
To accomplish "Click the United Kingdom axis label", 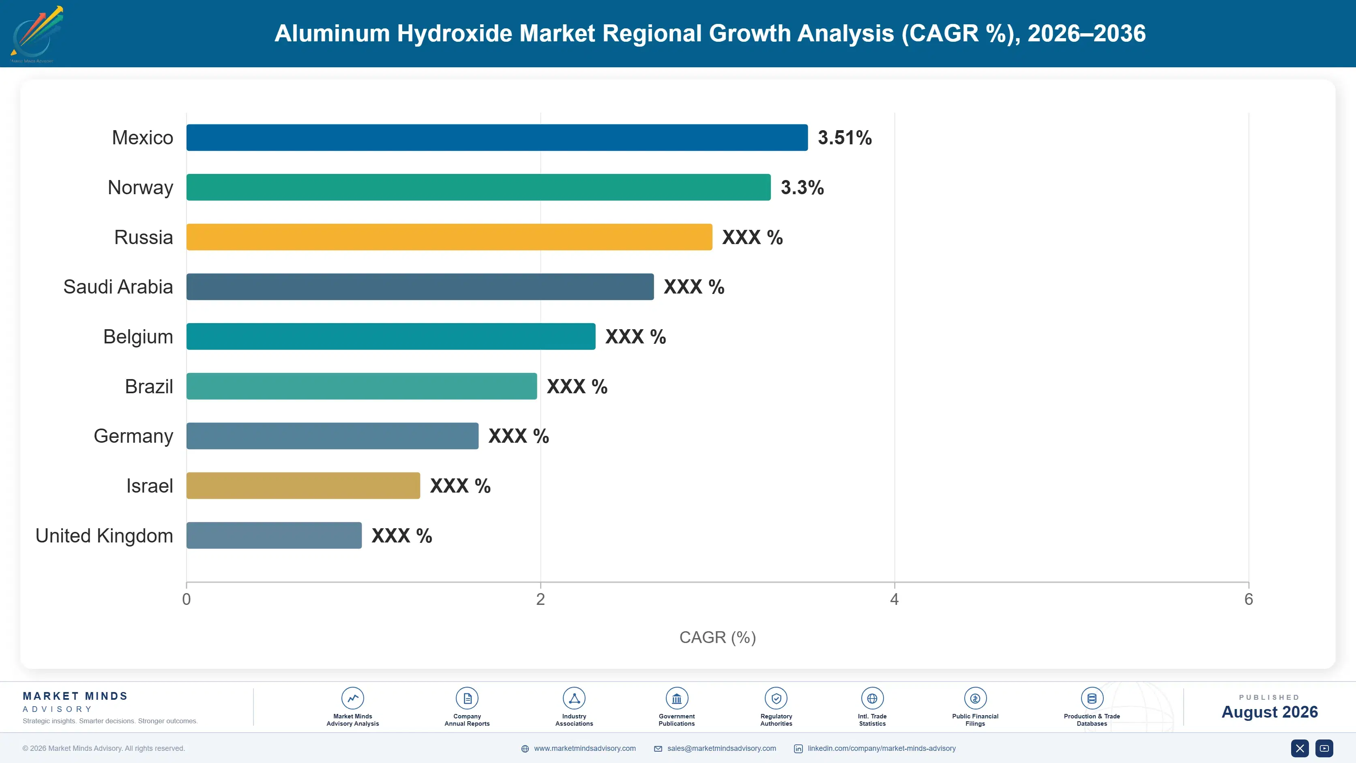I will point(104,536).
